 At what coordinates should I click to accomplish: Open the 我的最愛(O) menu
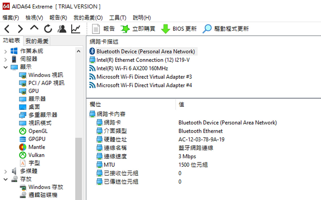(88, 18)
